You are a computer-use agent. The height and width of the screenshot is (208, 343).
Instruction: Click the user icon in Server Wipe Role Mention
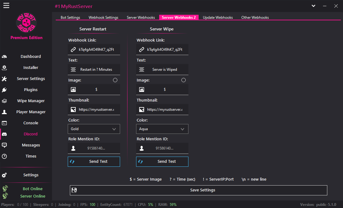pos(142,148)
